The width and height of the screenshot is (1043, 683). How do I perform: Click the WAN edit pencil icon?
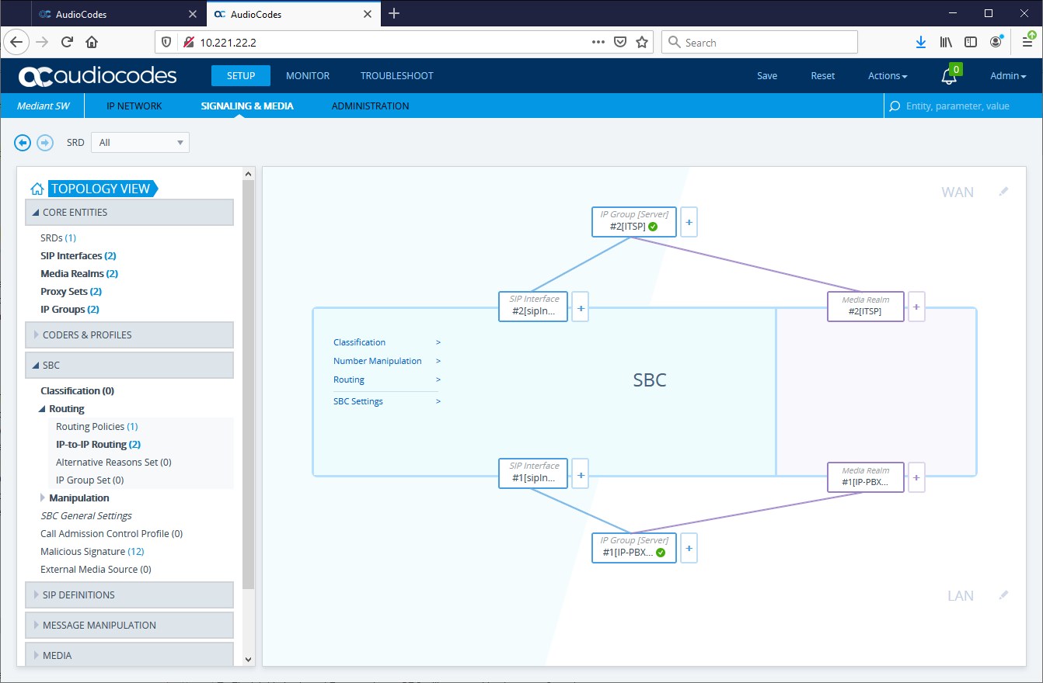coord(1003,192)
